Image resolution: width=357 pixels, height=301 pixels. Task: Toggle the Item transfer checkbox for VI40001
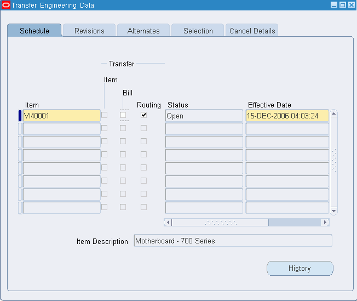[x=105, y=115]
